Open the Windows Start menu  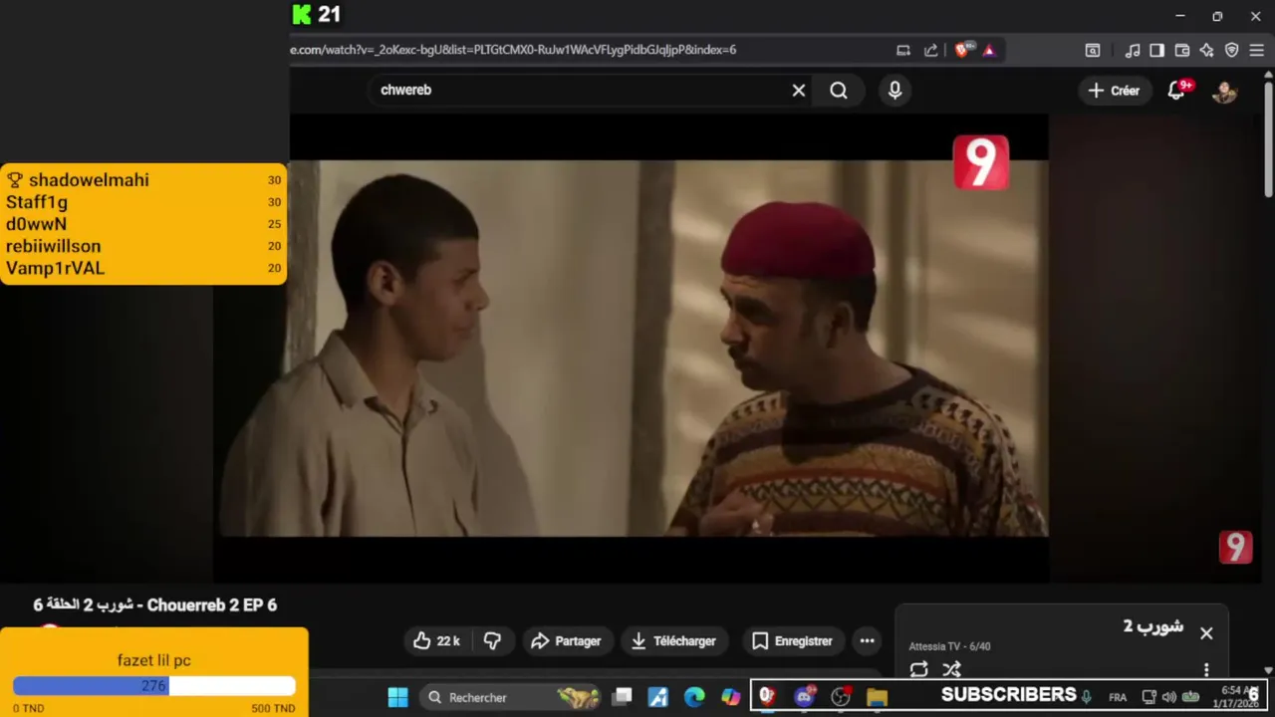click(x=397, y=697)
